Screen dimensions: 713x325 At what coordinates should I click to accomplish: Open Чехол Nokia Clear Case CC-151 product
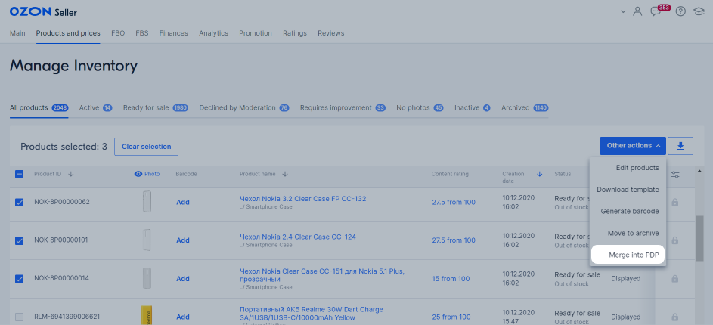(322, 275)
